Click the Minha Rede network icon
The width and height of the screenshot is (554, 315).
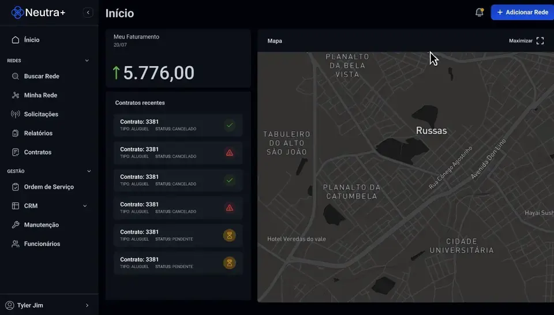point(15,95)
